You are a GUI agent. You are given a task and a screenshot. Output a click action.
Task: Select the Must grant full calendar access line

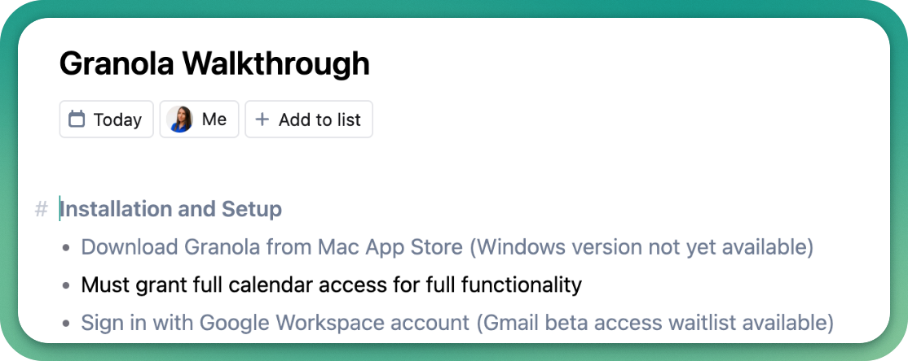pos(331,285)
